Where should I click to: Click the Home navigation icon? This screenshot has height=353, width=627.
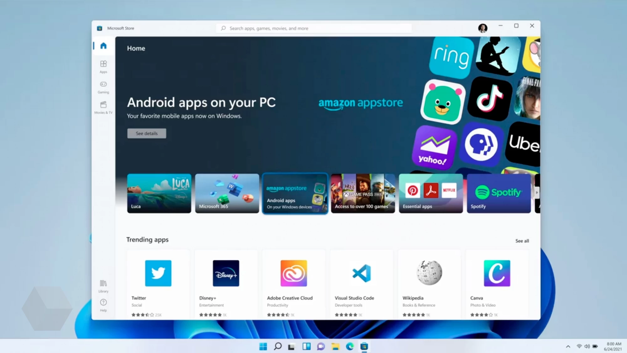103,46
